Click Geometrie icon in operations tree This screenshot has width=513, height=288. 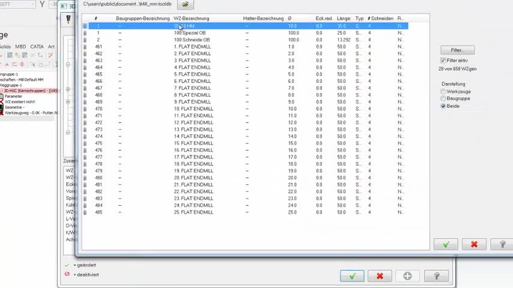[x=2, y=107]
